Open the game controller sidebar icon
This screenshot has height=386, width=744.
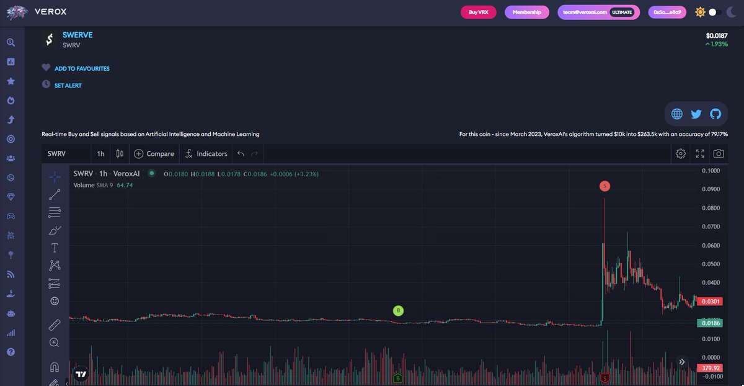coord(11,216)
